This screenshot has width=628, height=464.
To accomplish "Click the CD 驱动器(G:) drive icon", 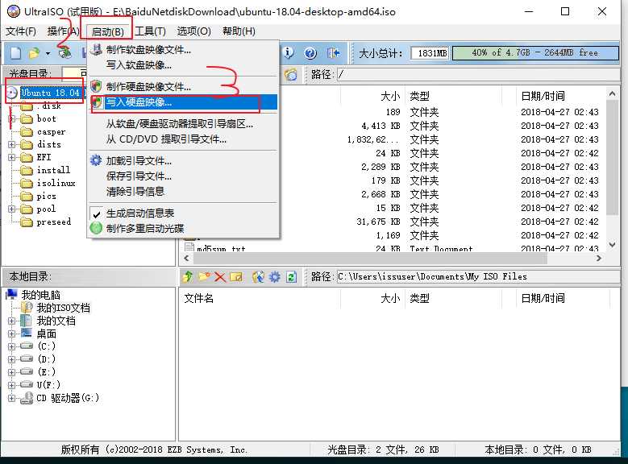I will 27,398.
